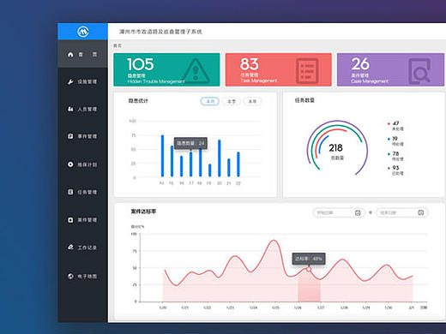Click the large 83 number on red card
Screen dimensions: 446x334
point(250,64)
